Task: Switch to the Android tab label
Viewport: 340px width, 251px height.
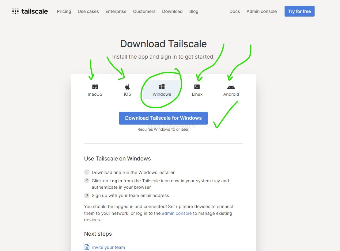Action: pyautogui.click(x=231, y=94)
